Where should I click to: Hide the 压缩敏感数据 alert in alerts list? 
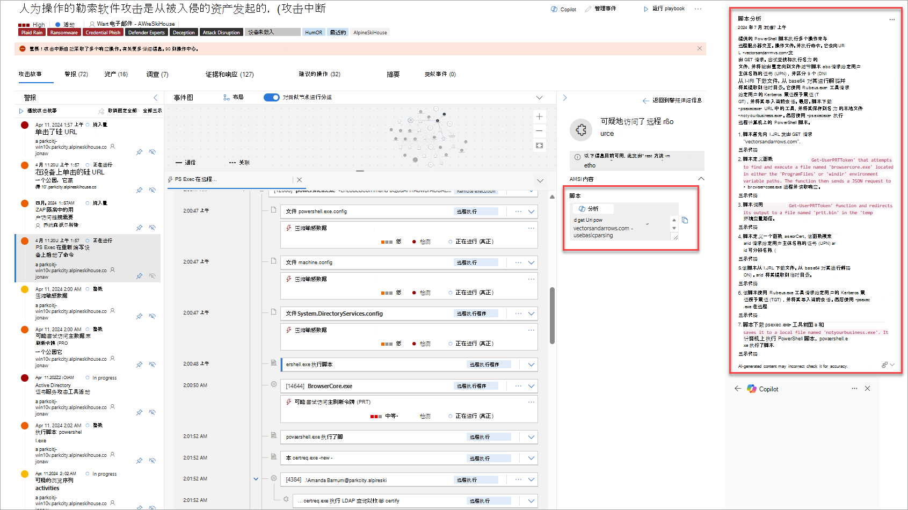click(x=152, y=316)
